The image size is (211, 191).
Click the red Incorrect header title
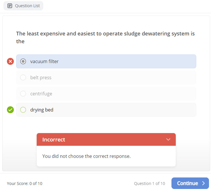click(54, 139)
